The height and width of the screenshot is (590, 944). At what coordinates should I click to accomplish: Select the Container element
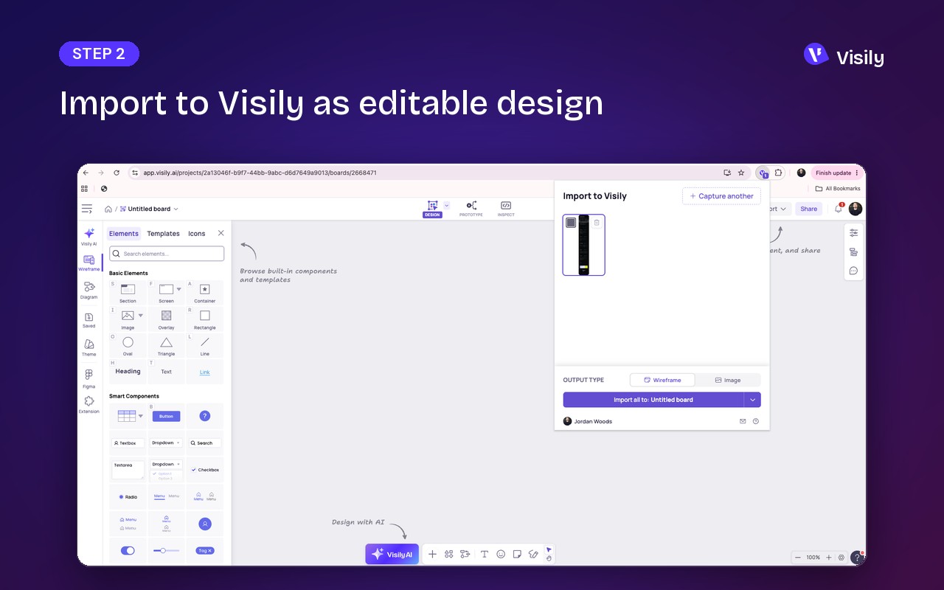click(204, 293)
